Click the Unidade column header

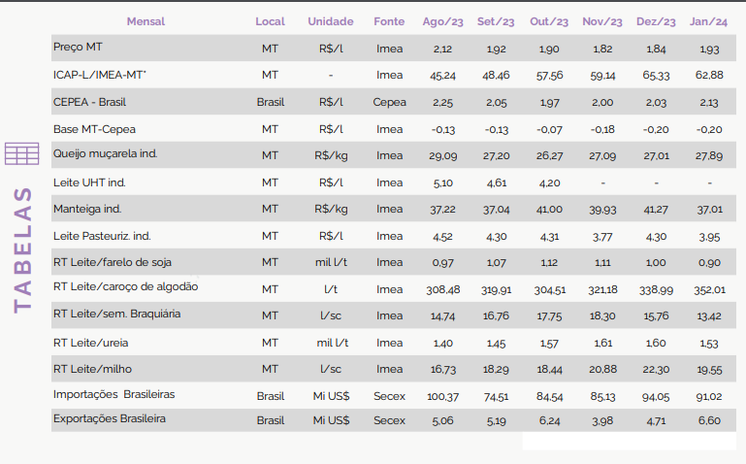tap(331, 21)
